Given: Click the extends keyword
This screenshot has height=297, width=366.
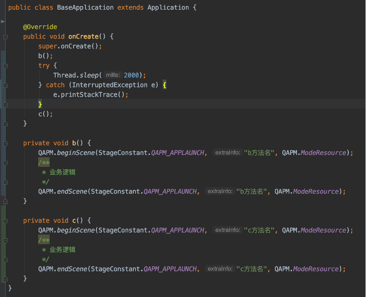Looking at the screenshot, I should 130,7.
